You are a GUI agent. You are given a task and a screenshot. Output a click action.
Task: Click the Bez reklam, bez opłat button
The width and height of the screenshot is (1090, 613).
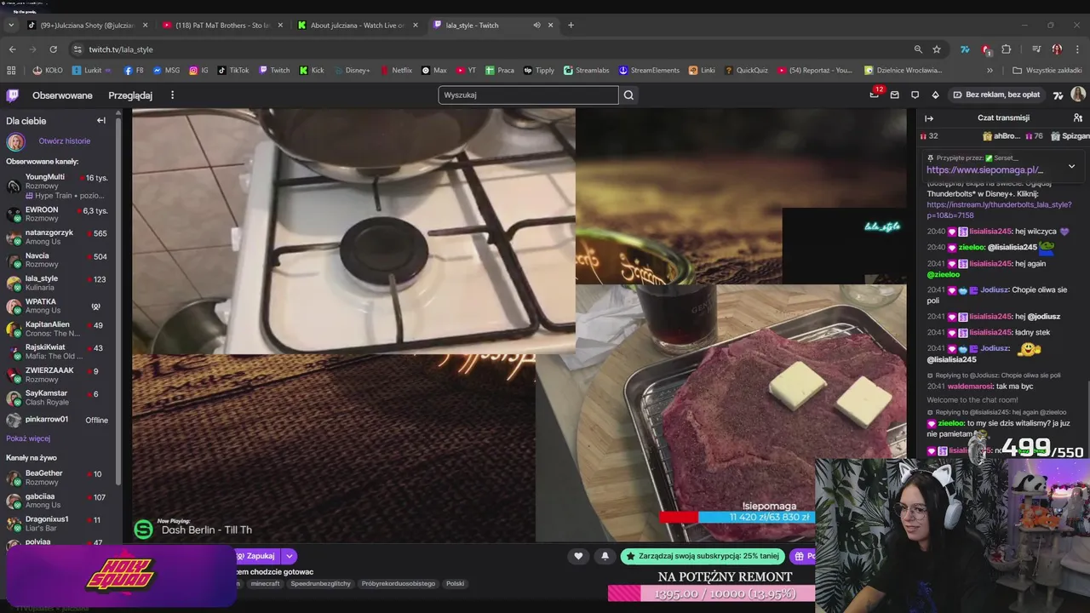pyautogui.click(x=996, y=95)
